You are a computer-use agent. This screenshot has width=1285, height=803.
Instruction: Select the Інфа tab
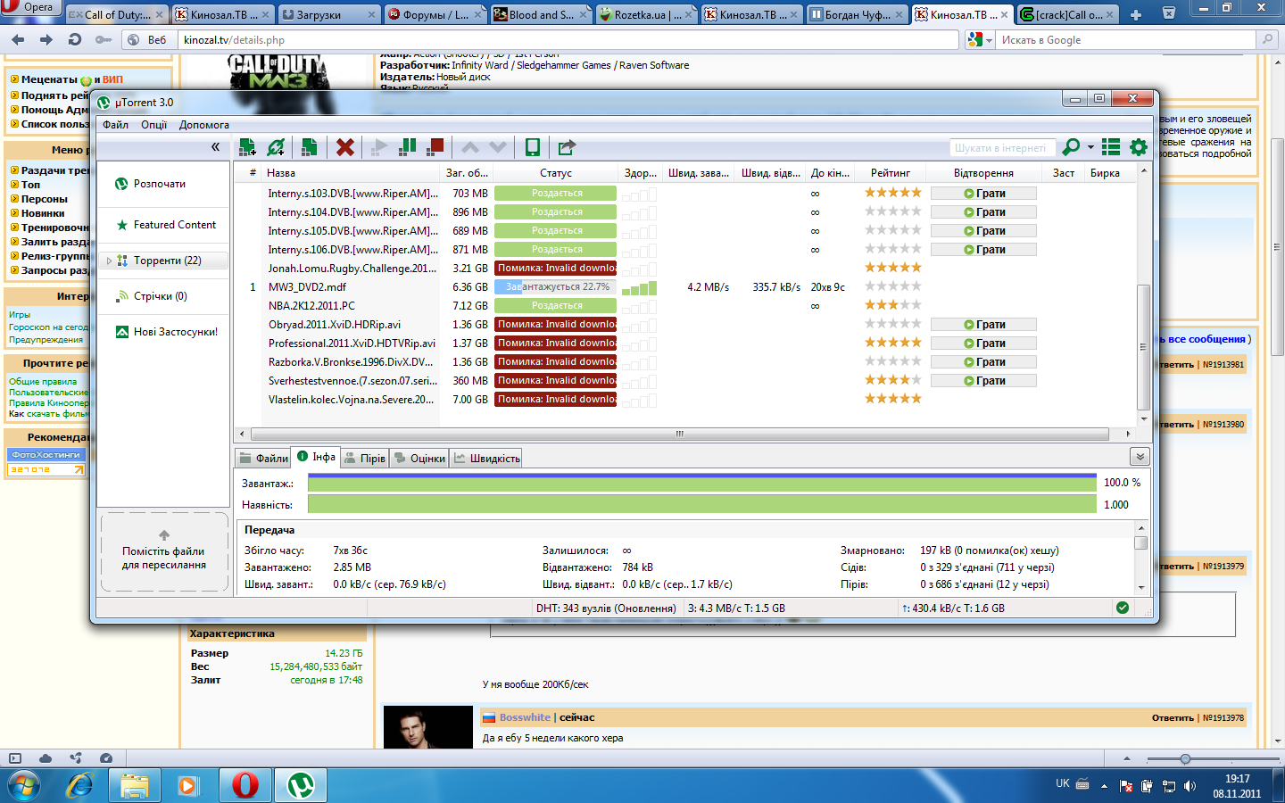pyautogui.click(x=316, y=457)
